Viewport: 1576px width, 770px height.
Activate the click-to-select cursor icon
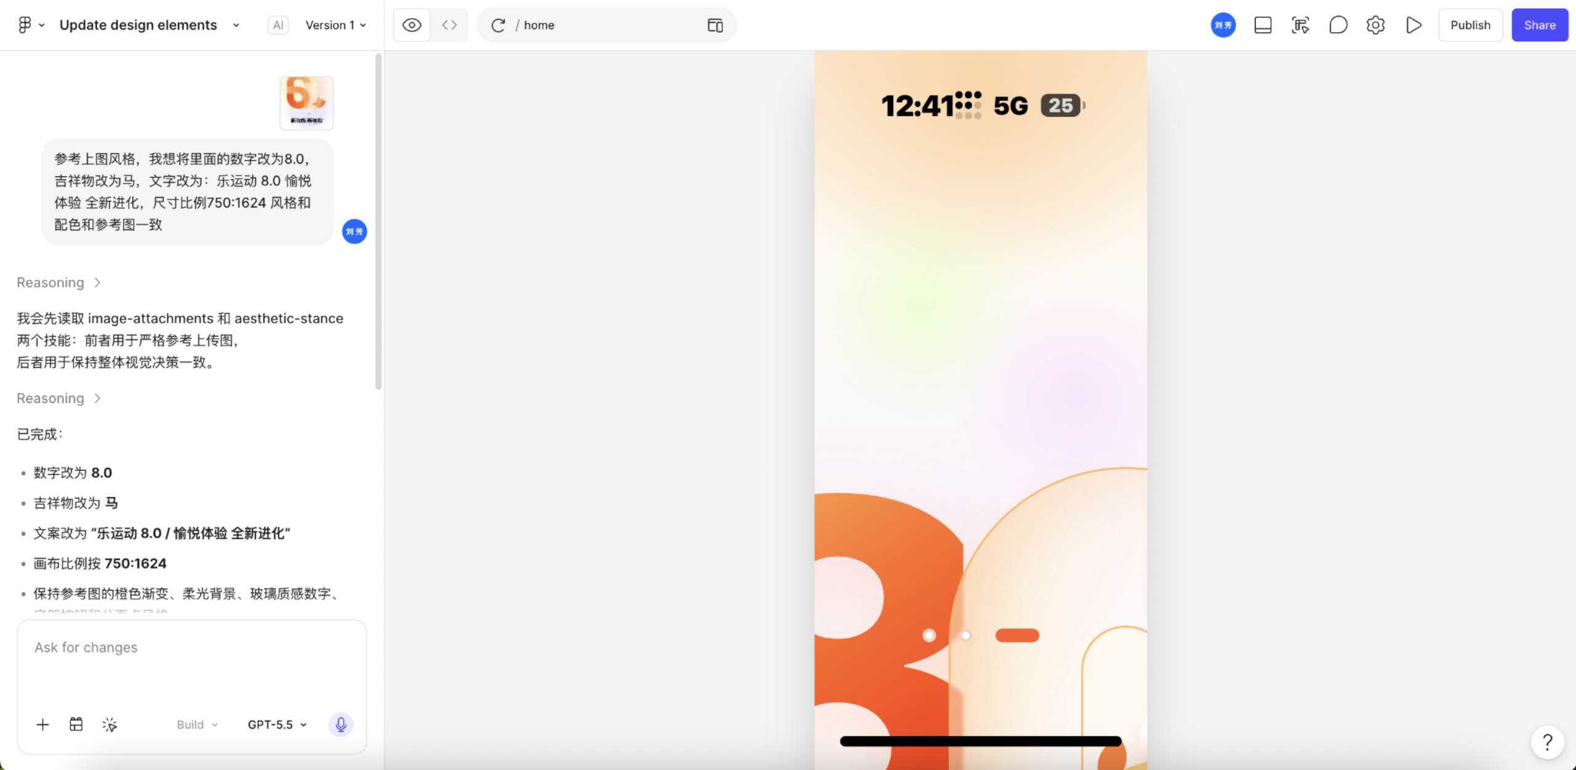click(x=110, y=725)
